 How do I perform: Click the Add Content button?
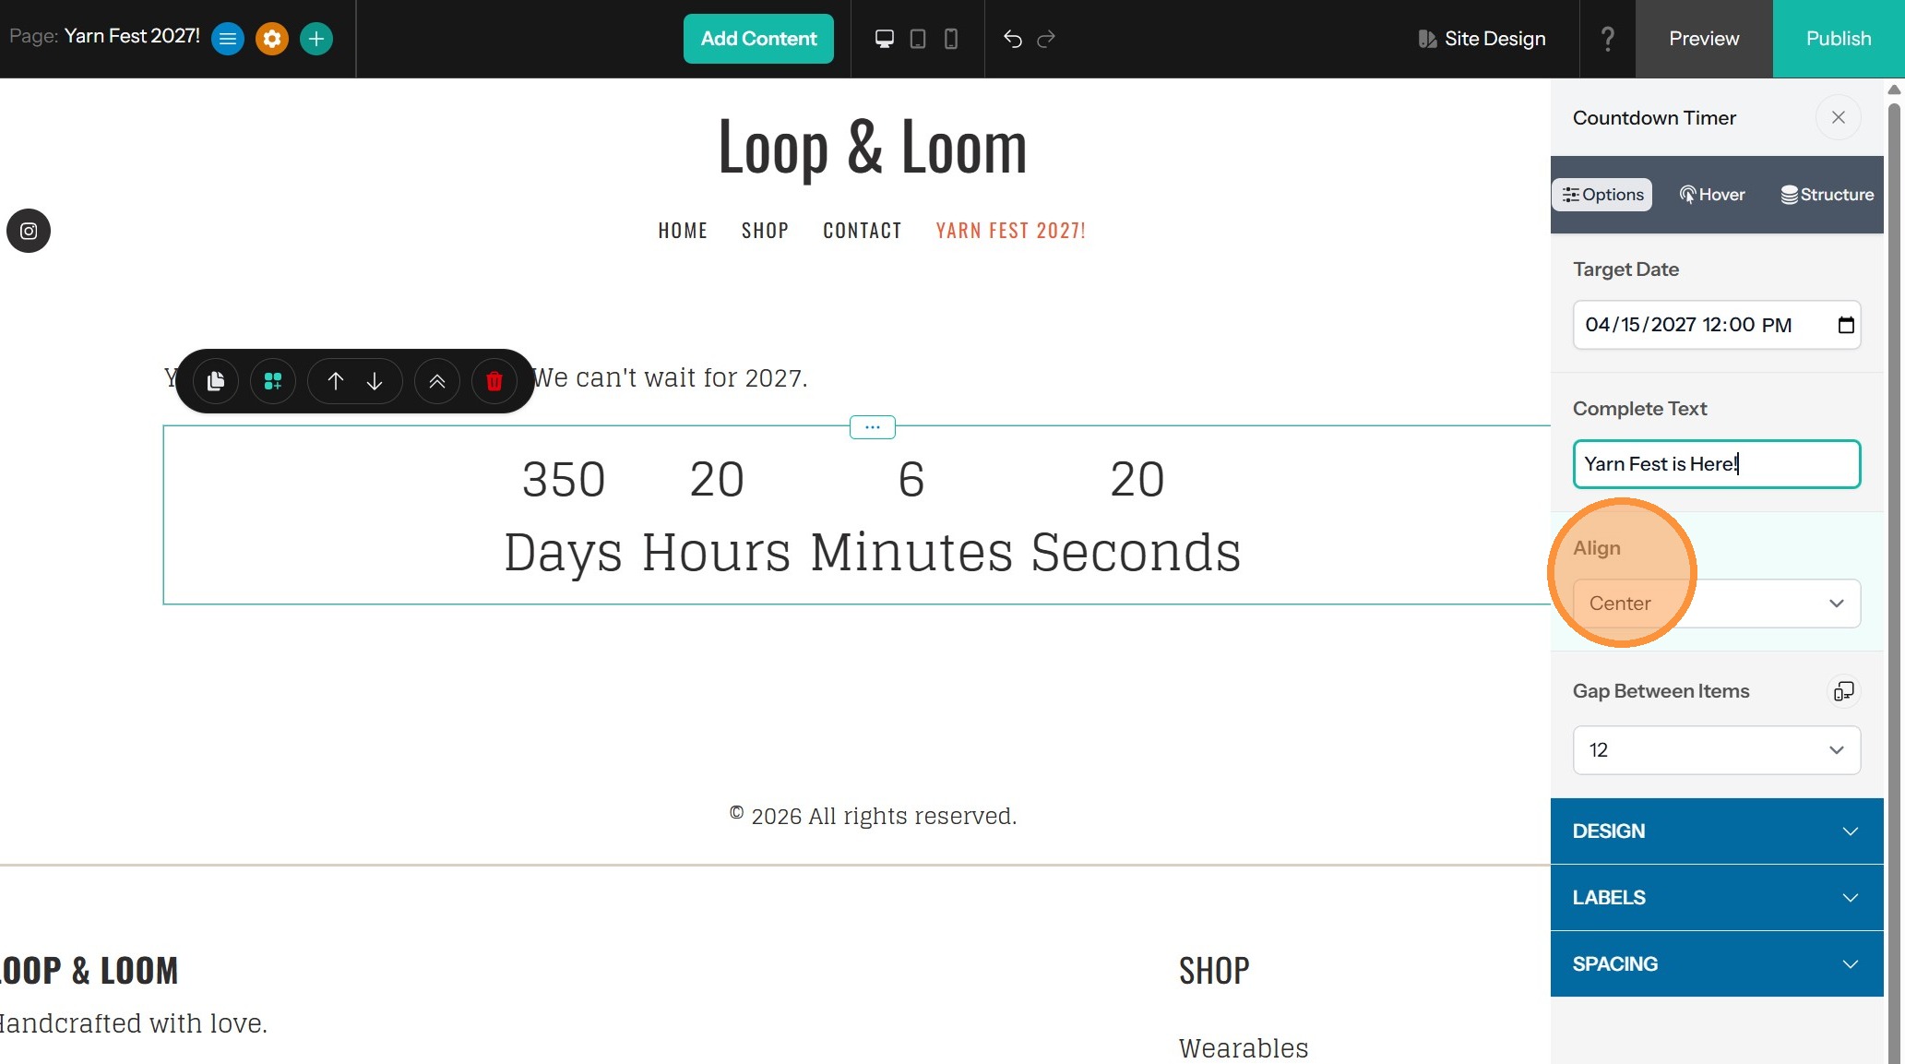coord(758,39)
